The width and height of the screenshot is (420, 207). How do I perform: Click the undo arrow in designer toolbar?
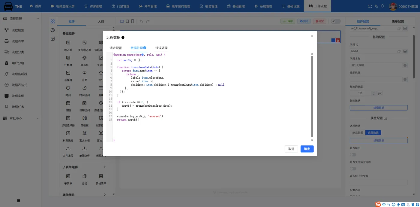(141, 21)
